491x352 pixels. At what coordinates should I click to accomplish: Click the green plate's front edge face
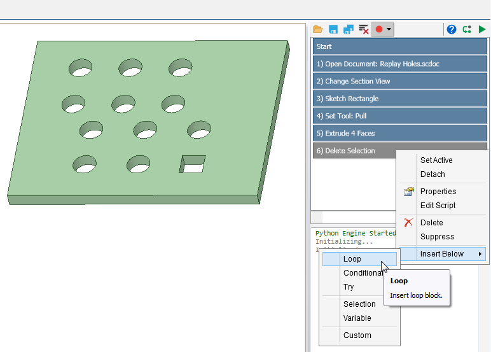[x=134, y=200]
